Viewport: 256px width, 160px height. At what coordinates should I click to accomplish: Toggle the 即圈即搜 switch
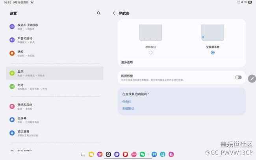238,77
